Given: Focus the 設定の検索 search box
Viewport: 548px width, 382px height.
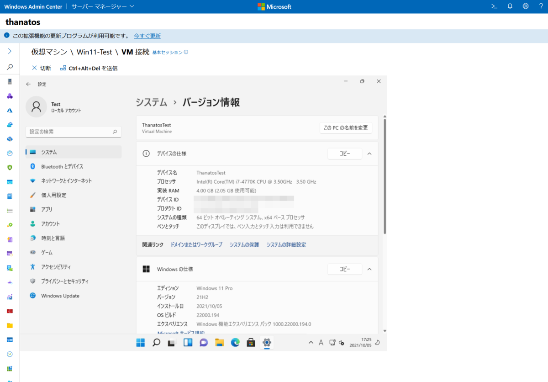Looking at the screenshot, I should pos(74,132).
